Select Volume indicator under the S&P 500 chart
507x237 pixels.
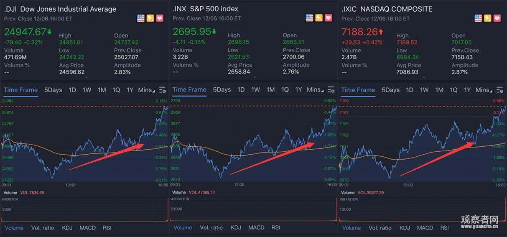[x=183, y=227]
